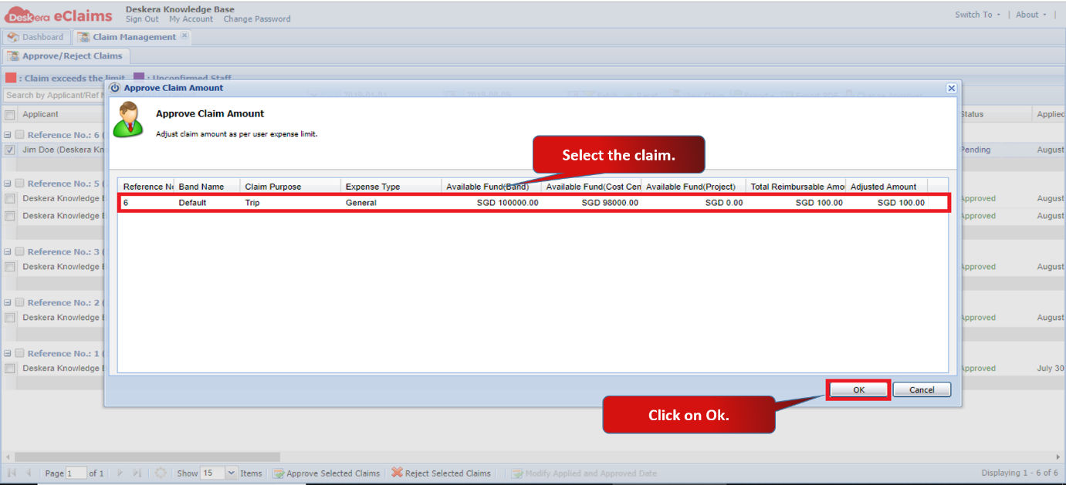Click the 'General' expense type cell

click(360, 203)
